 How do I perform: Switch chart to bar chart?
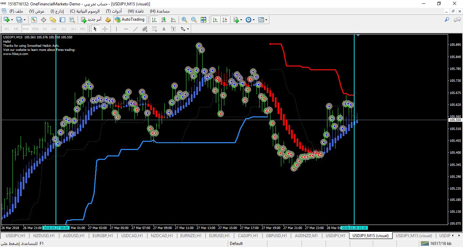tap(154, 20)
